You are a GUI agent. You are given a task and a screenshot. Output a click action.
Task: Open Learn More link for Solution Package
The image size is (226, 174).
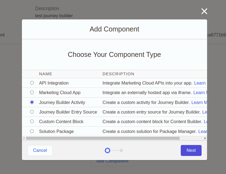(x=203, y=131)
